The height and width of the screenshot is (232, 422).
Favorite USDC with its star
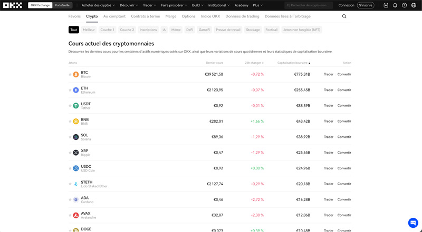[70, 168]
